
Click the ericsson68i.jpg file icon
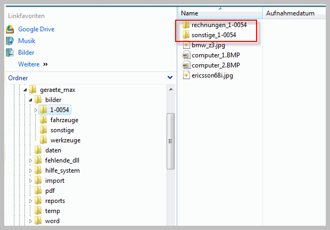pyautogui.click(x=186, y=75)
